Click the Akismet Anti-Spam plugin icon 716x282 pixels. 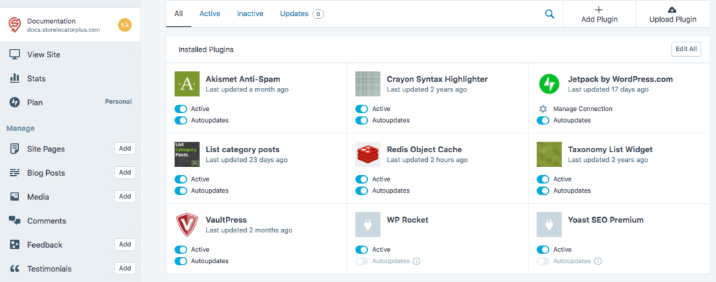(187, 84)
